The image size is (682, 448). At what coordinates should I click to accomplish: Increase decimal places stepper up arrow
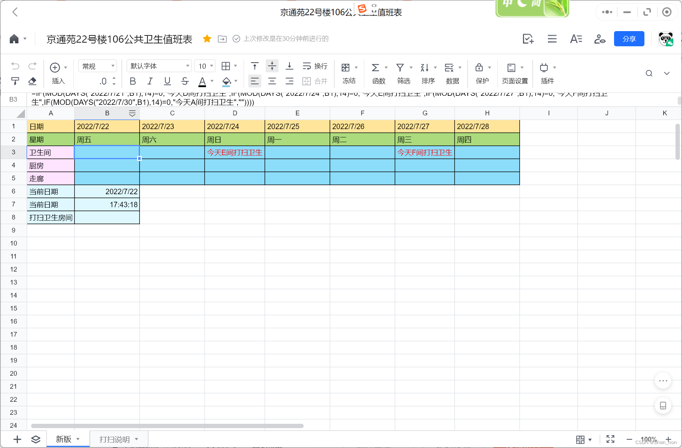pyautogui.click(x=114, y=78)
